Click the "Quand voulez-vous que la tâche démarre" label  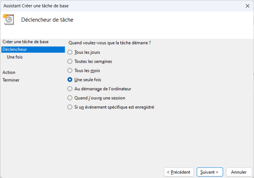pos(109,43)
